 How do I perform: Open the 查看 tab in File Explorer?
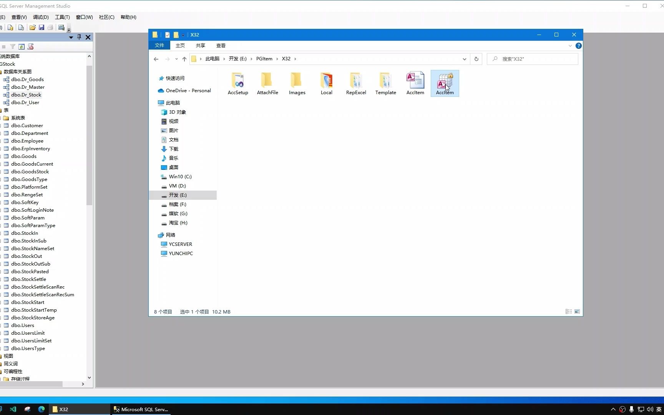(221, 45)
